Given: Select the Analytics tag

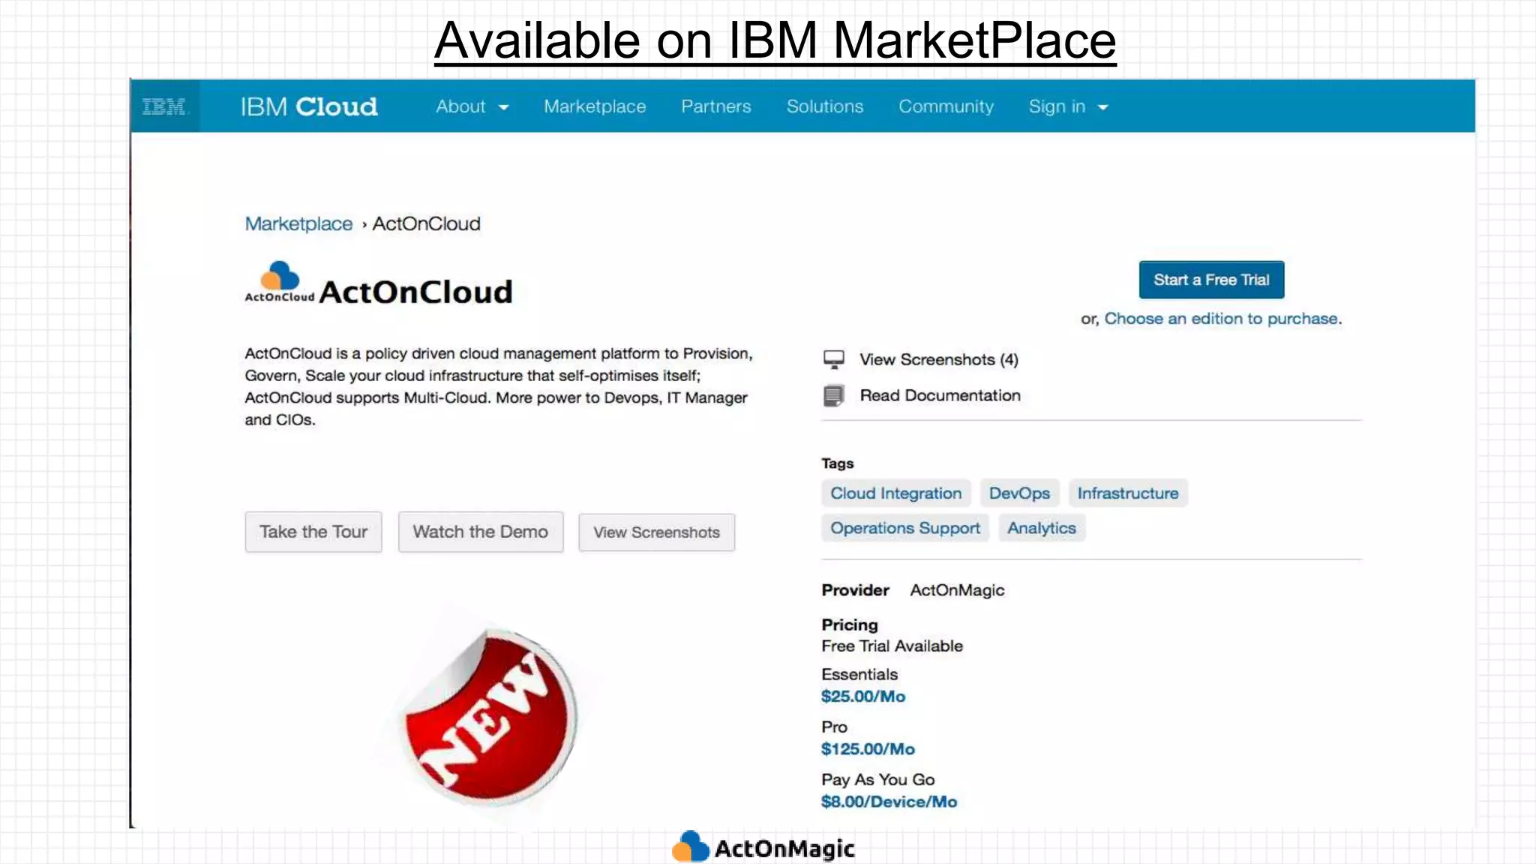Looking at the screenshot, I should [x=1042, y=528].
